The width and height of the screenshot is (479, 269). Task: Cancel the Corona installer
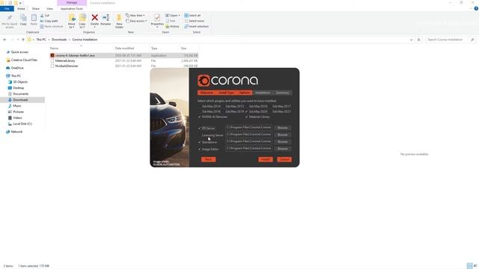[x=284, y=159]
